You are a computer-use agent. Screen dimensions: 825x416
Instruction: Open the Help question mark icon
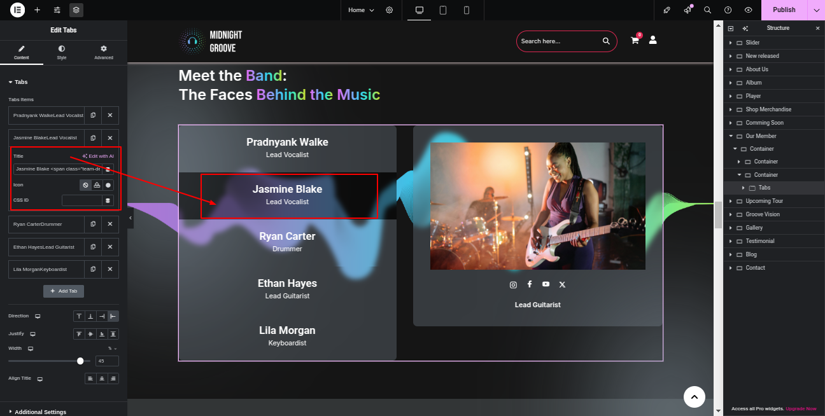coord(728,10)
